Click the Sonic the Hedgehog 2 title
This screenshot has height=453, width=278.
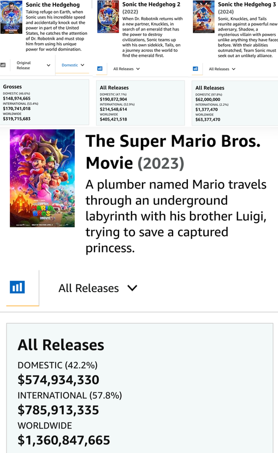[151, 4]
